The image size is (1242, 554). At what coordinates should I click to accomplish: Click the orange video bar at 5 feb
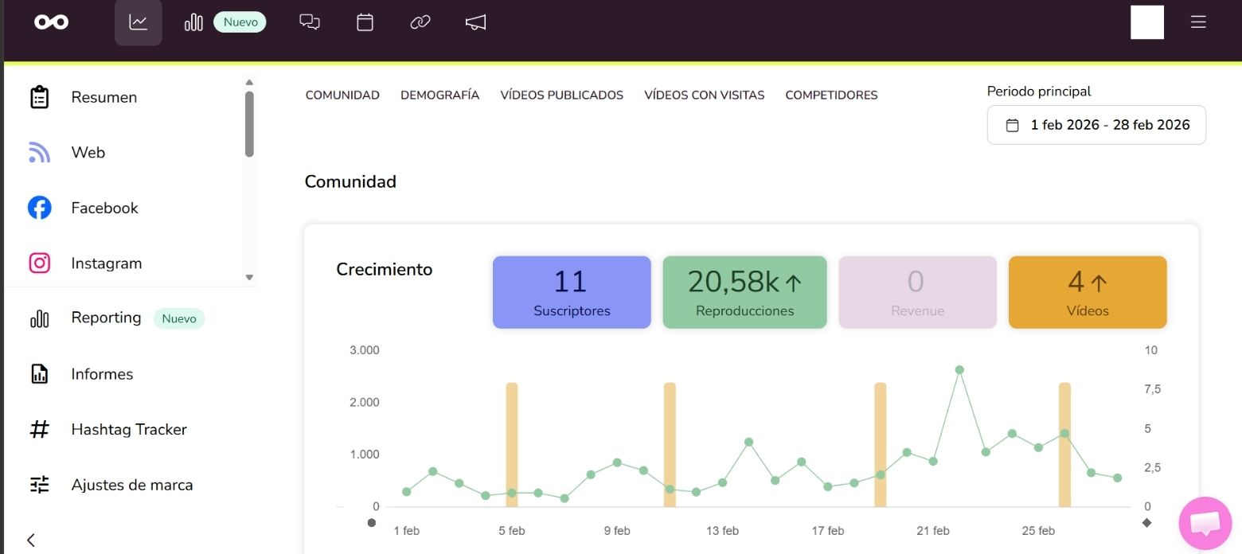pyautogui.click(x=512, y=445)
